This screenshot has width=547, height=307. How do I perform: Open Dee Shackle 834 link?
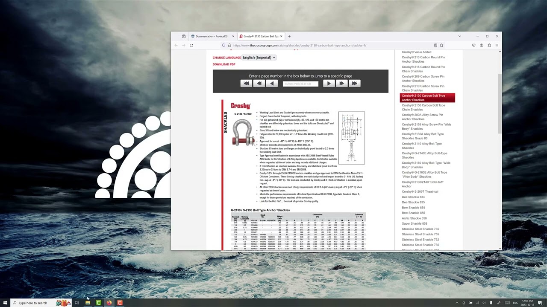(413, 197)
